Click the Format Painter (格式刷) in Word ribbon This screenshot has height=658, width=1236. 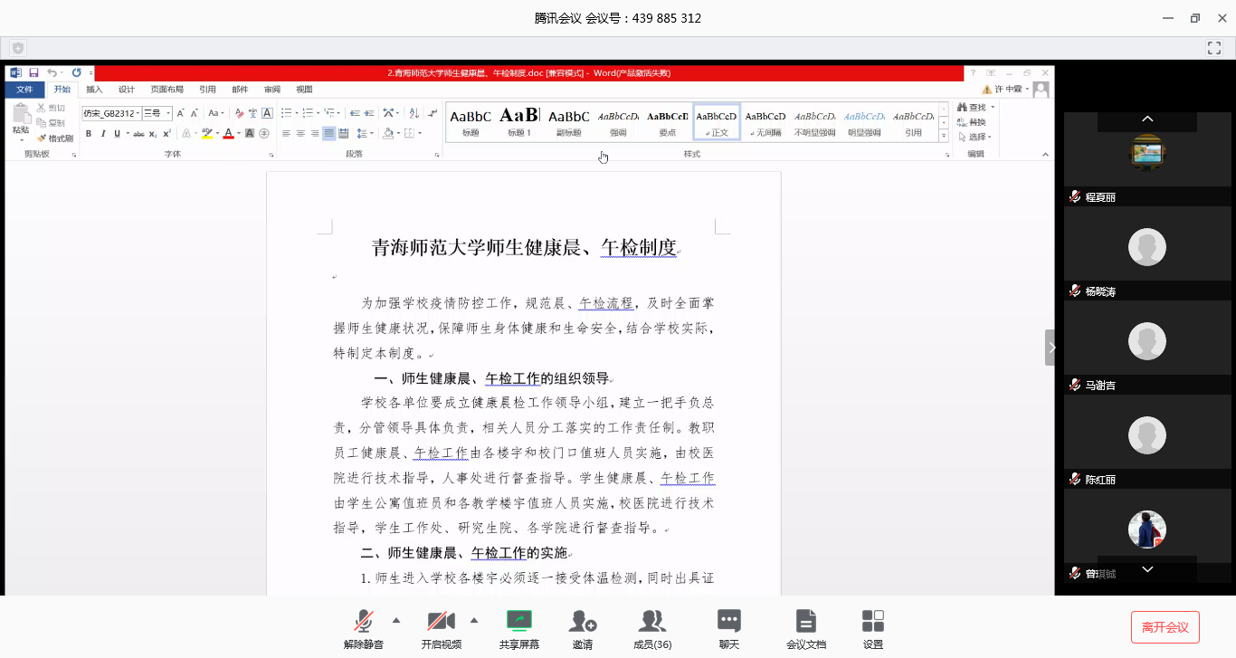click(x=55, y=138)
